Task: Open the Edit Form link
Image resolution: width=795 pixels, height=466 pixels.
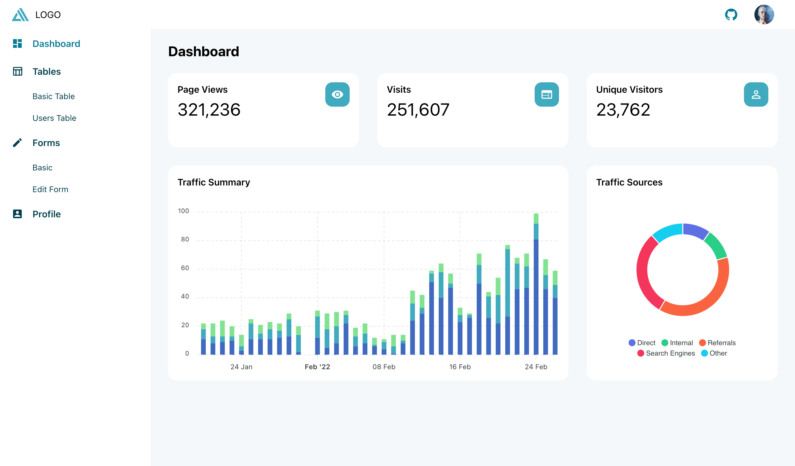Action: tap(50, 189)
